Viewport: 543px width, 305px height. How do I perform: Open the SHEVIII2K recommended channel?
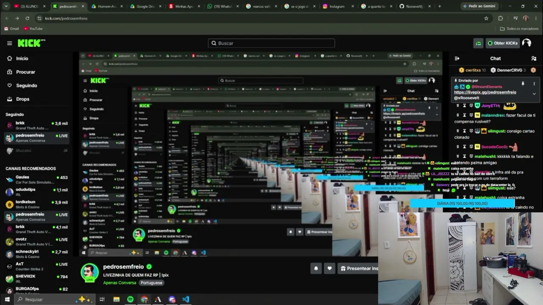[36, 279]
